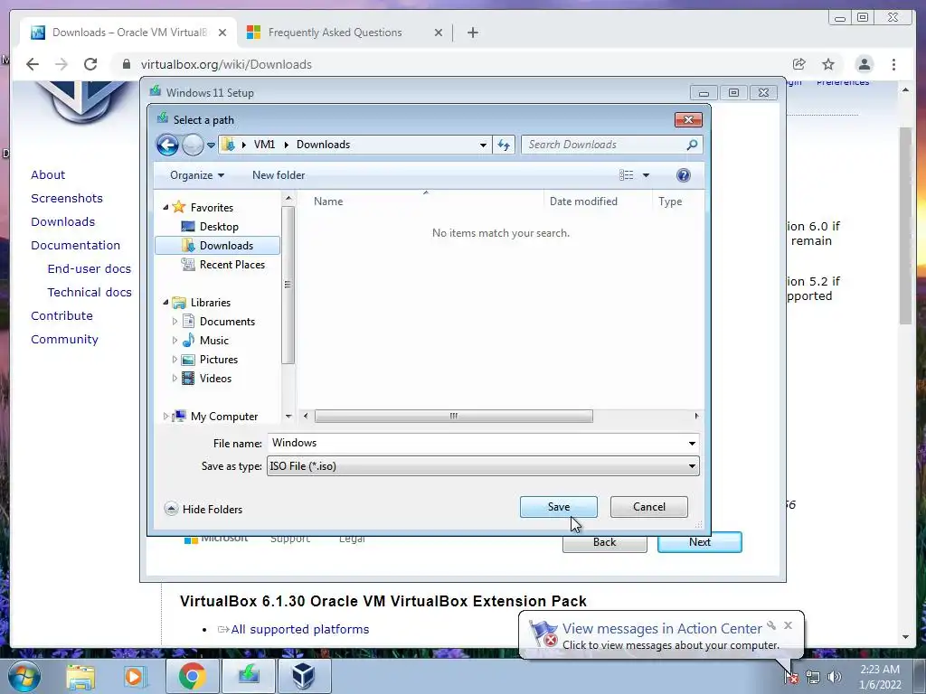The image size is (926, 694).
Task: Open the Organize menu
Action: (196, 175)
